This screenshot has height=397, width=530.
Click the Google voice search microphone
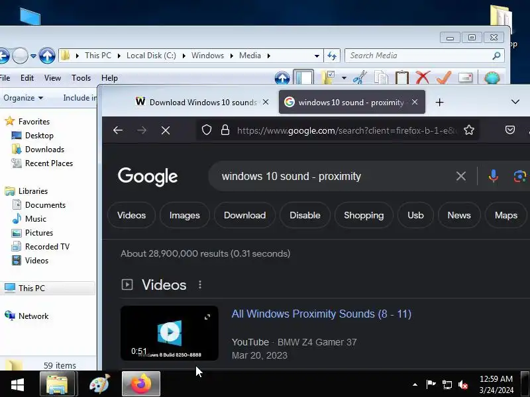[493, 176]
